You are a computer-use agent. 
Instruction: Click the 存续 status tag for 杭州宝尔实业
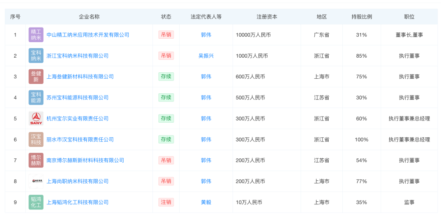[166, 118]
